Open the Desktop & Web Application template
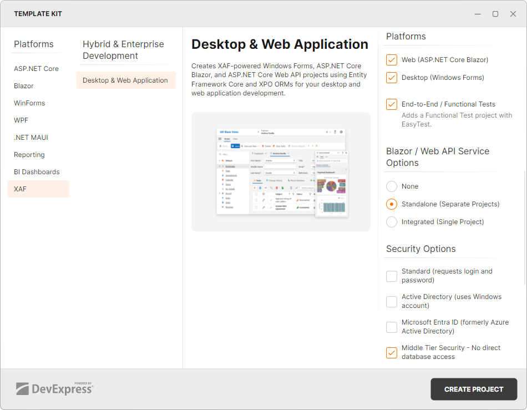Viewport: 527px width, 410px height. [125, 80]
